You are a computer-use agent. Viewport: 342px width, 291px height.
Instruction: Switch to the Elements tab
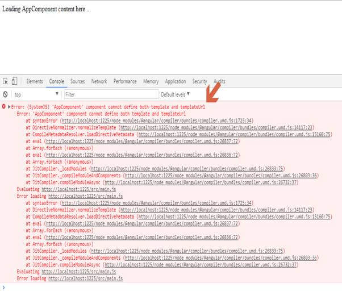(35, 81)
